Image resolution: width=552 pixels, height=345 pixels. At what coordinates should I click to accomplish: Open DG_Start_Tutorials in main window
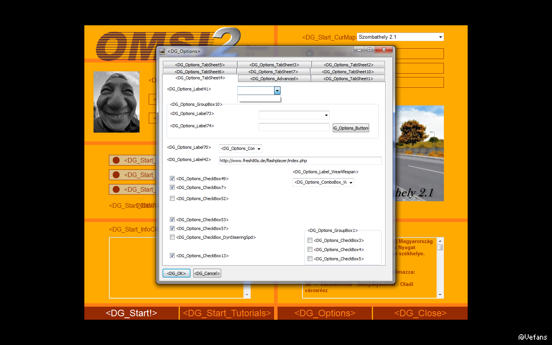(227, 313)
